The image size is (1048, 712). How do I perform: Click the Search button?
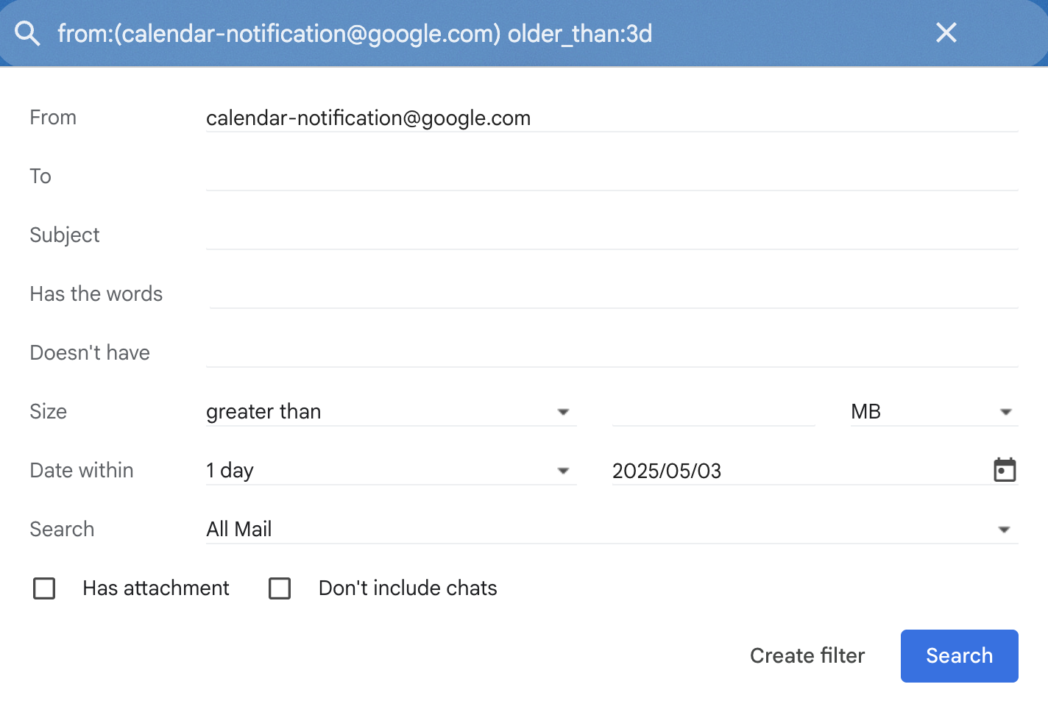959,655
